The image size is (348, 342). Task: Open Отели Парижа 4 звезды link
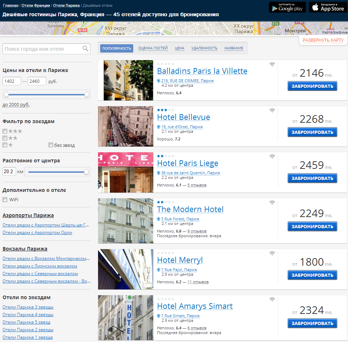coord(28,315)
